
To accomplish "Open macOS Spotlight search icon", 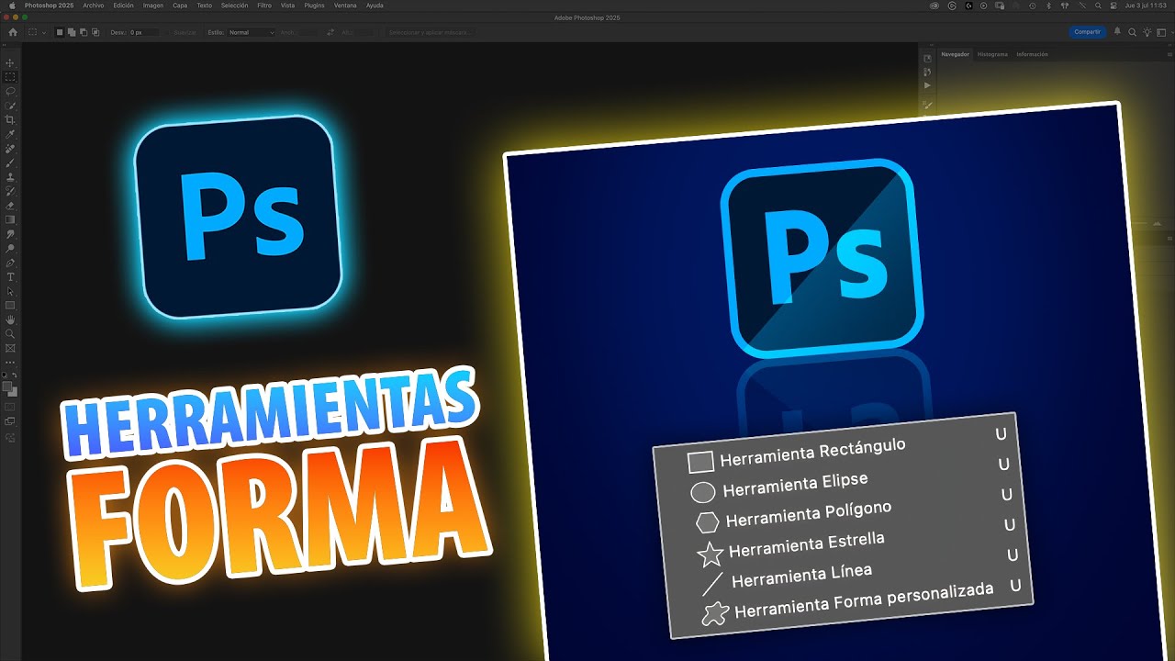I will click(1099, 6).
